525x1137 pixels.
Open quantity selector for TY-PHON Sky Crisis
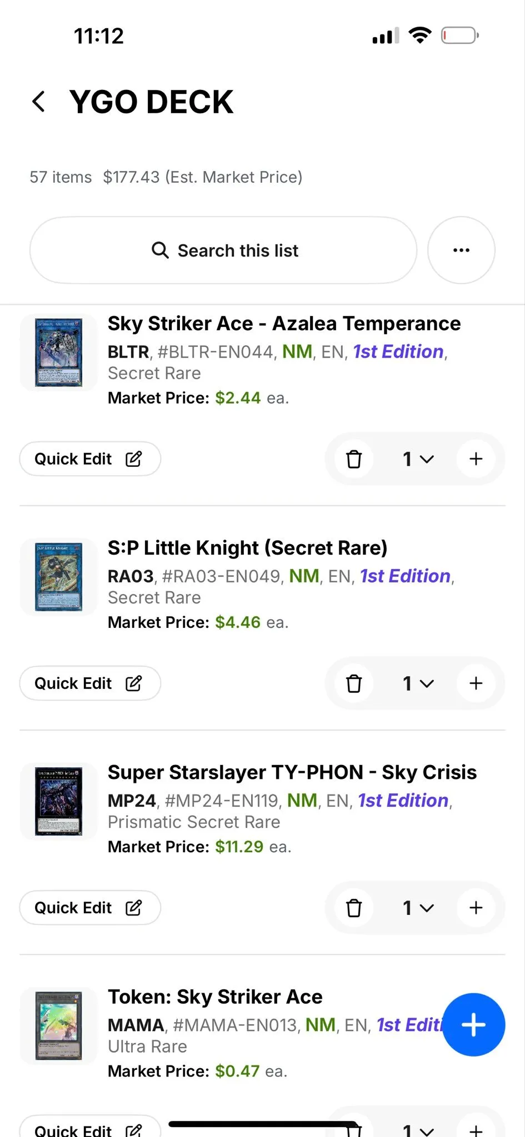coord(418,908)
